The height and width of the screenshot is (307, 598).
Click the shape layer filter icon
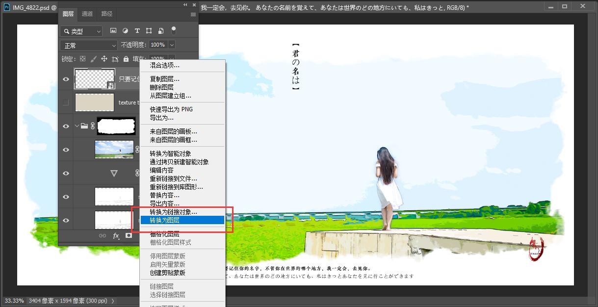149,31
